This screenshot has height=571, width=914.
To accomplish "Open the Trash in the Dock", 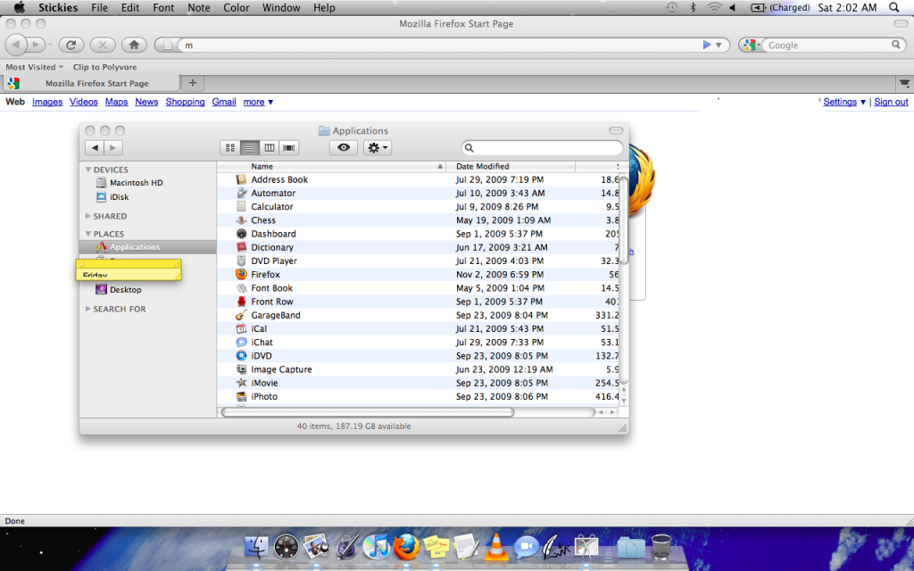I will click(x=661, y=548).
